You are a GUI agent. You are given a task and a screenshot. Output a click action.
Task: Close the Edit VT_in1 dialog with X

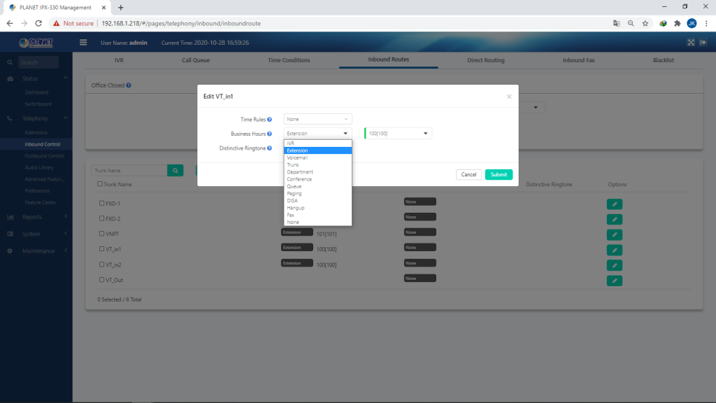[509, 97]
